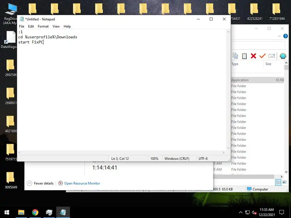The image size is (291, 218).
Task: Select desktop folder starting 7519715
Action: (11, 152)
